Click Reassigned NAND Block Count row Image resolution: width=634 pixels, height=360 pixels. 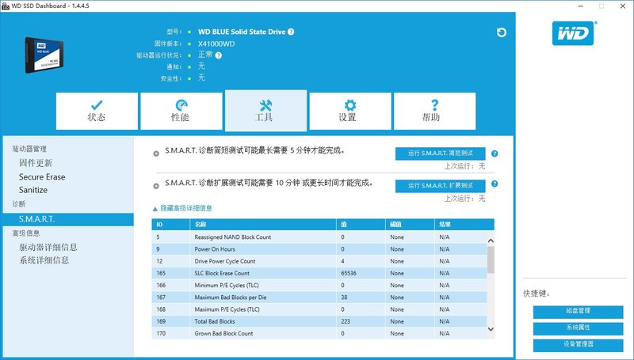319,237
